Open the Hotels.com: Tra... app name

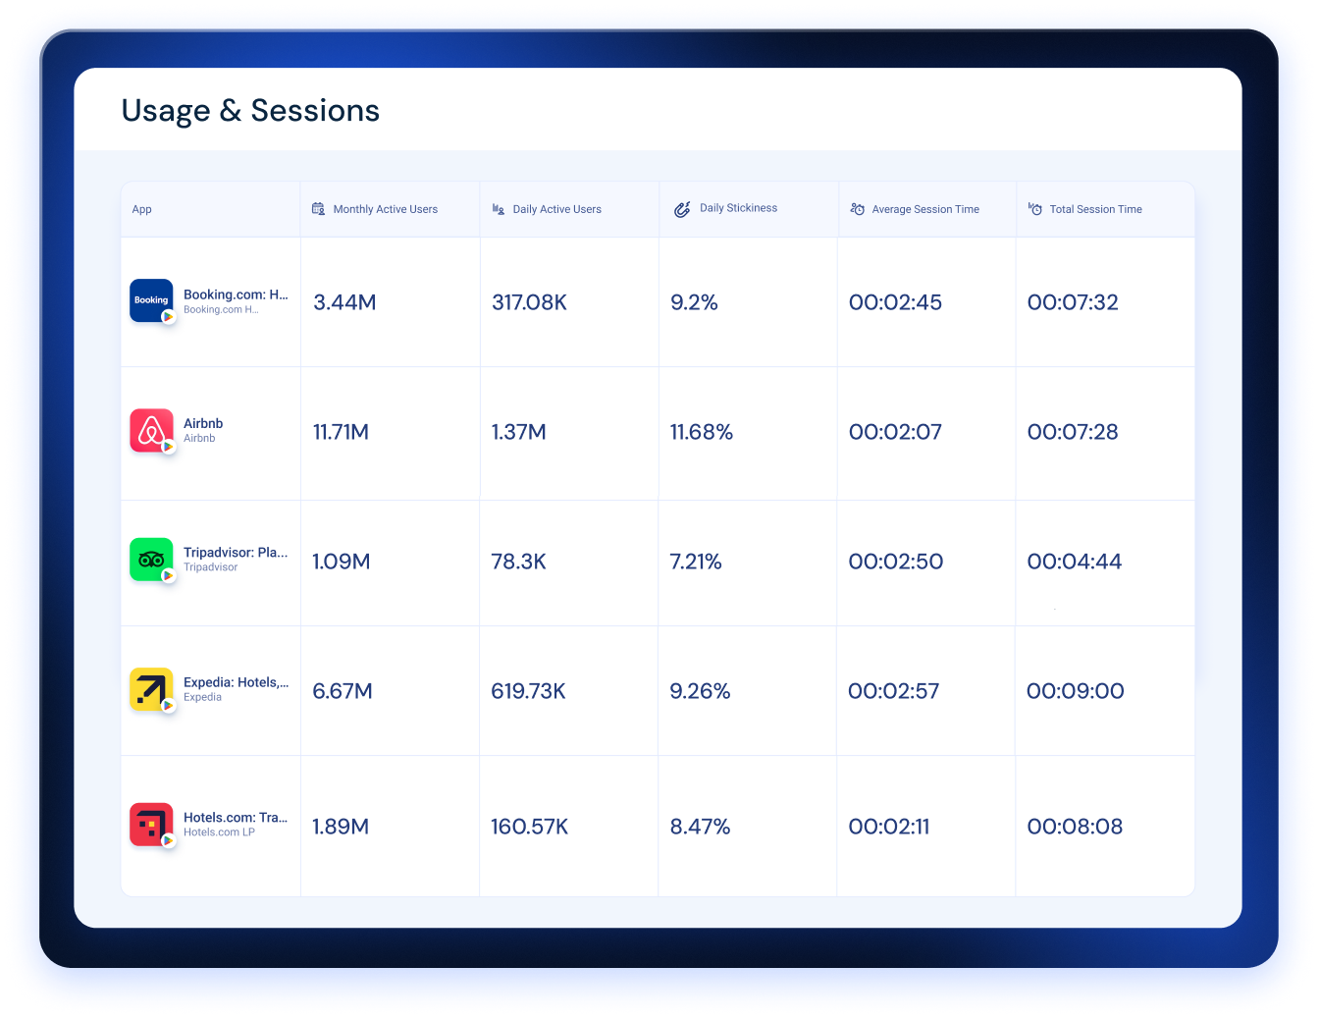(236, 817)
